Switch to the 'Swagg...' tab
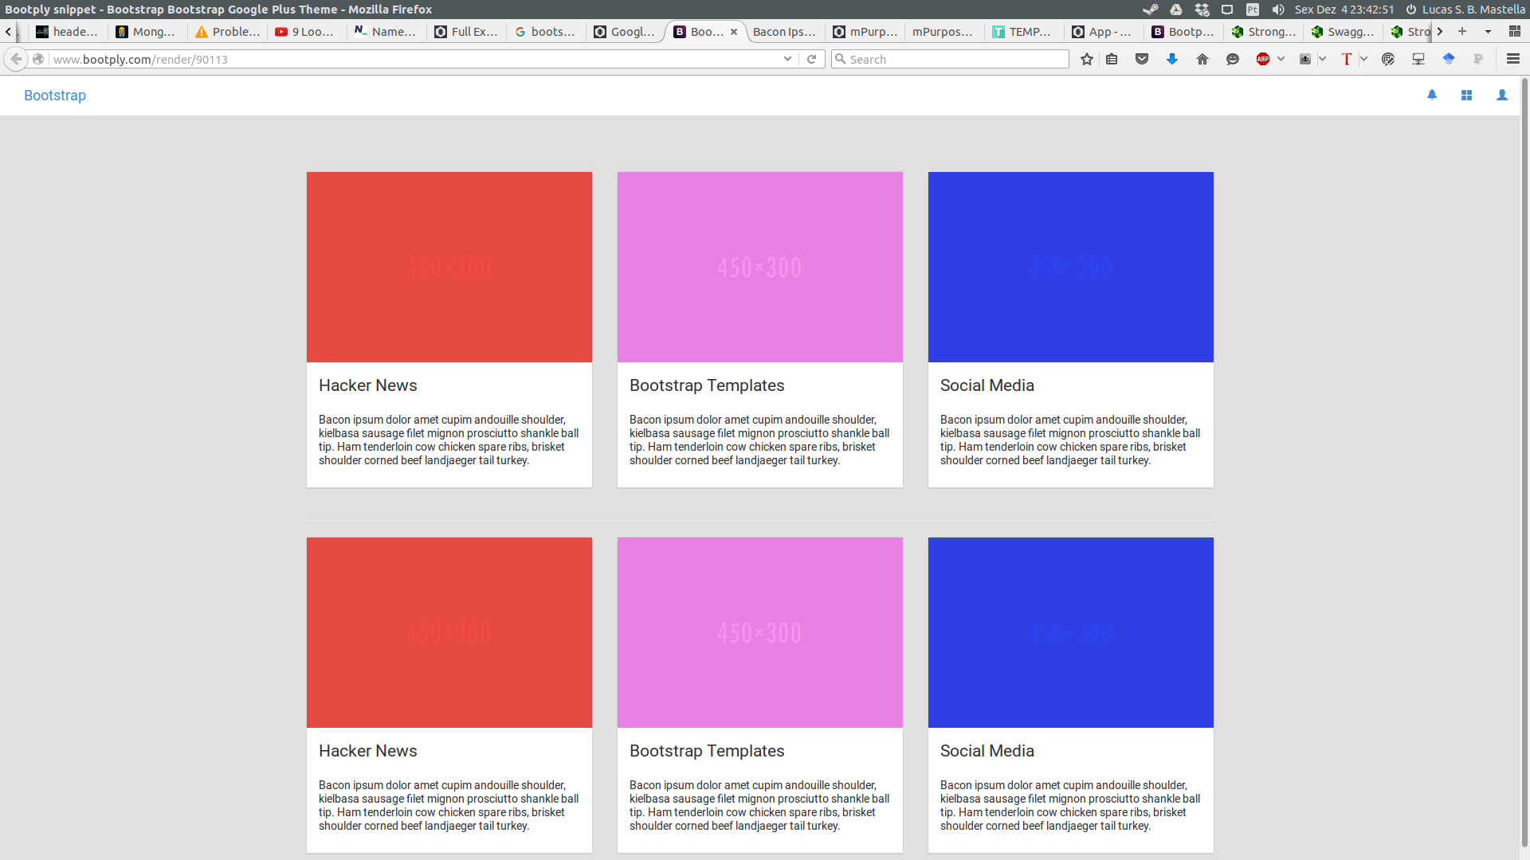The height and width of the screenshot is (860, 1530). (x=1343, y=31)
